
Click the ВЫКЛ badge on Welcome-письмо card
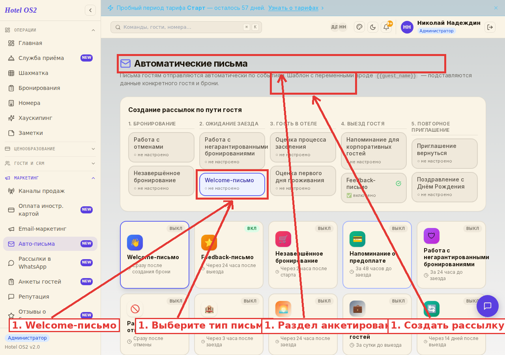(x=176, y=228)
